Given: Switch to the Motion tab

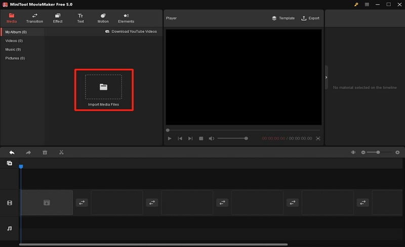Looking at the screenshot, I should tap(103, 18).
